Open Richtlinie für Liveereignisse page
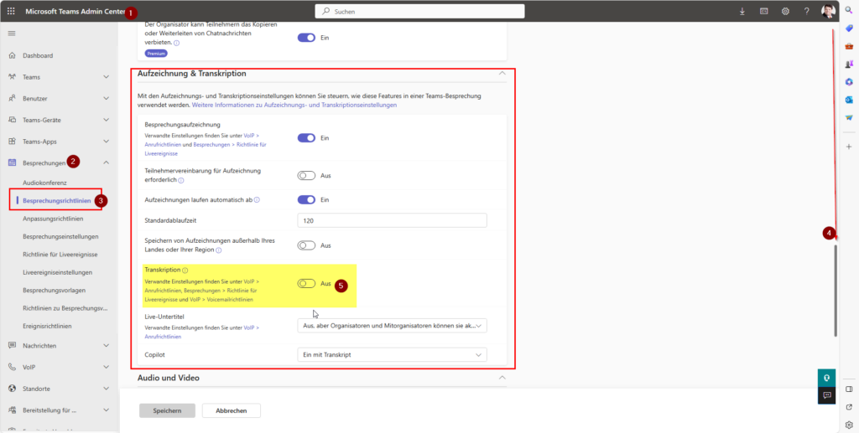This screenshot has height=433, width=859. (x=59, y=255)
